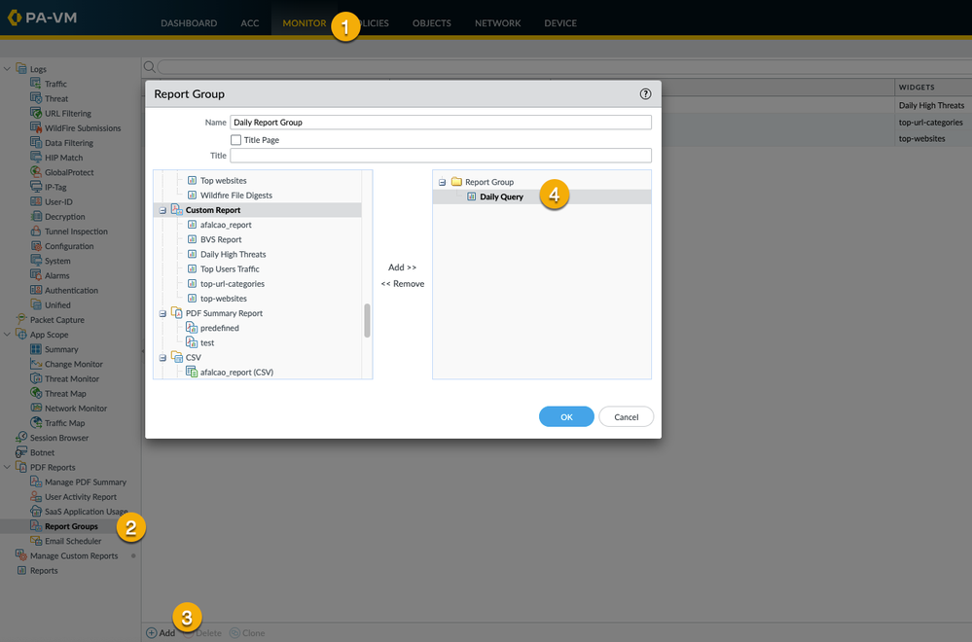Screen dimensions: 972x642
Task: Open Packet Capture from sidebar
Action: pyautogui.click(x=56, y=320)
